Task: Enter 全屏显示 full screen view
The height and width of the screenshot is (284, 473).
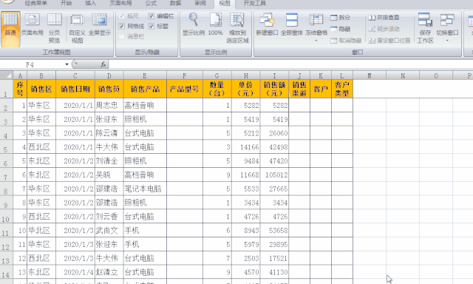Action: click(x=100, y=24)
